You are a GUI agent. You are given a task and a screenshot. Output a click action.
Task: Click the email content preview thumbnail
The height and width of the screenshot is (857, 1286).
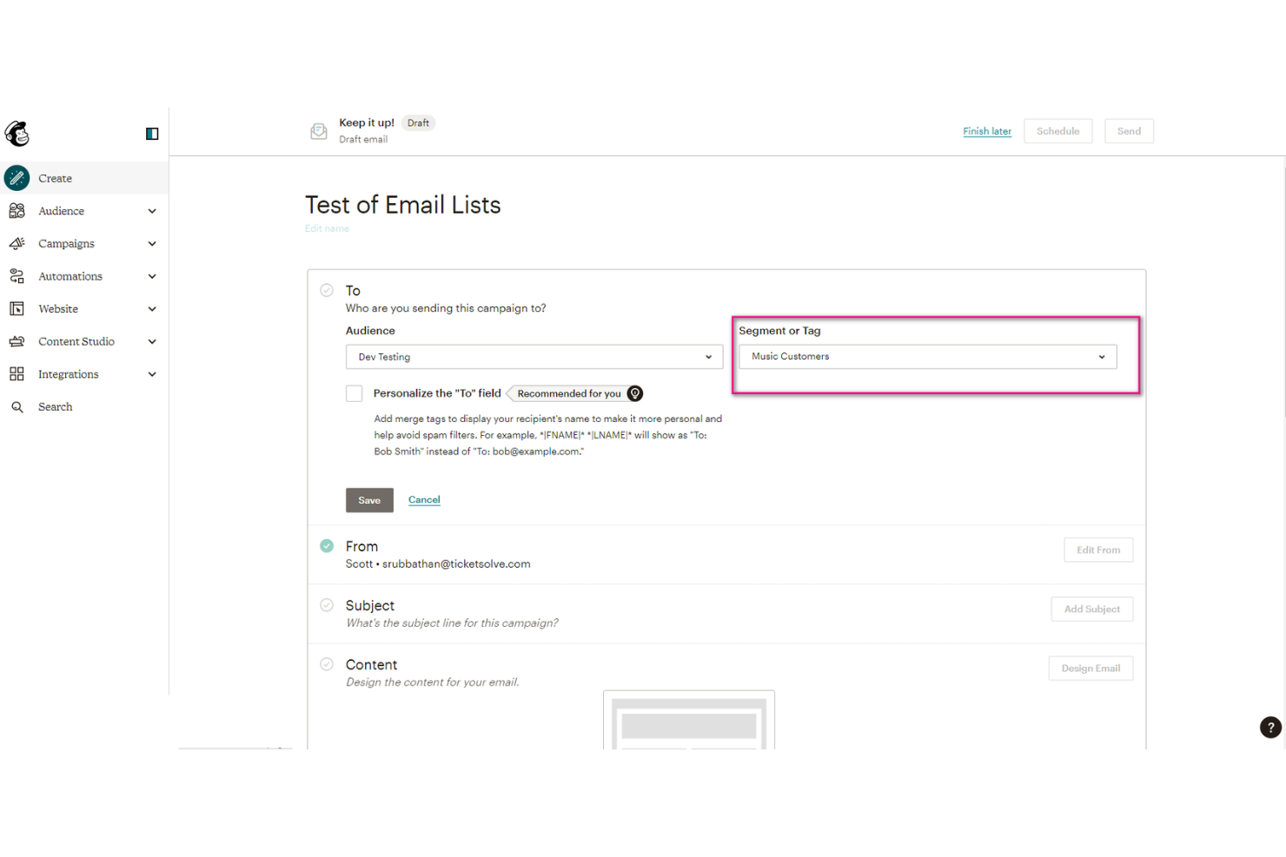click(x=689, y=720)
